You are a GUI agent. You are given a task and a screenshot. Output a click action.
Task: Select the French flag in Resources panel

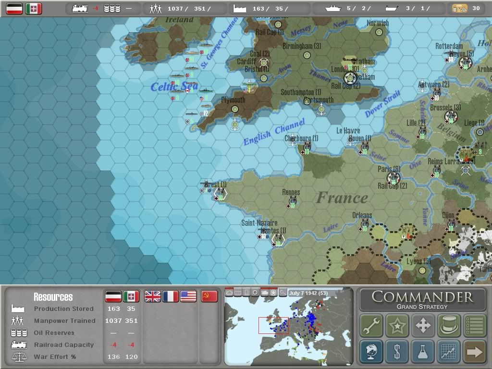(x=171, y=296)
